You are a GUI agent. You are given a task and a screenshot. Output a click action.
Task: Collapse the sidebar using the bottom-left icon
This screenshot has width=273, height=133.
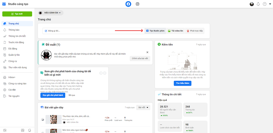(x=5, y=130)
